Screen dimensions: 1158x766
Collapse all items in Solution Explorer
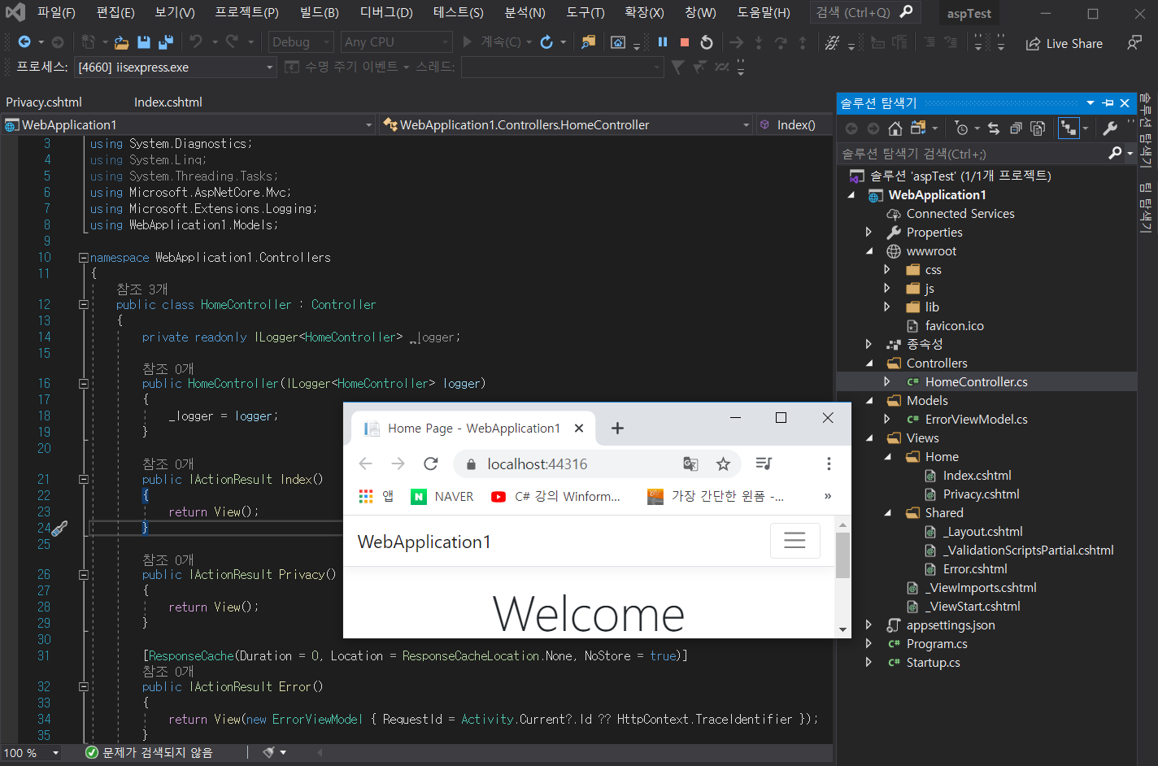[1016, 128]
